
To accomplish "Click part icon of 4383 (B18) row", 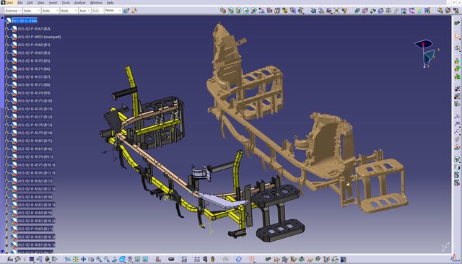I will coord(14,197).
